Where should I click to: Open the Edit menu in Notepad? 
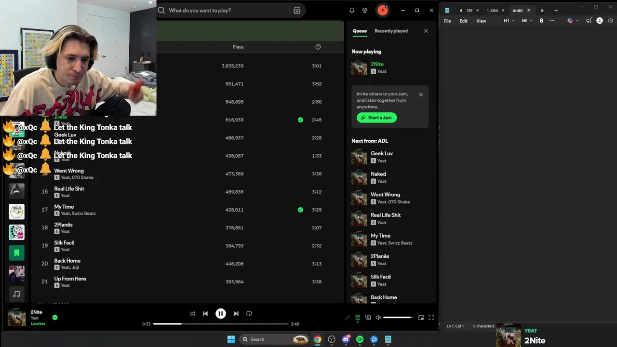point(463,21)
